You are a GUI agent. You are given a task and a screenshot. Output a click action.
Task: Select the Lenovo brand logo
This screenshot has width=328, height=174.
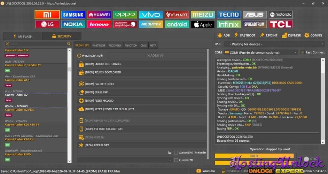[99, 24]
